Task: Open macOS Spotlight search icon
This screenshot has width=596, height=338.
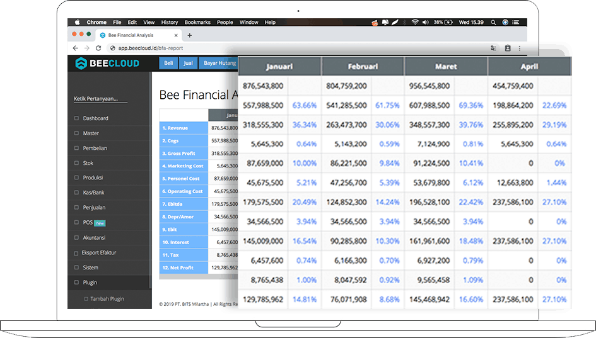Action: [x=493, y=22]
